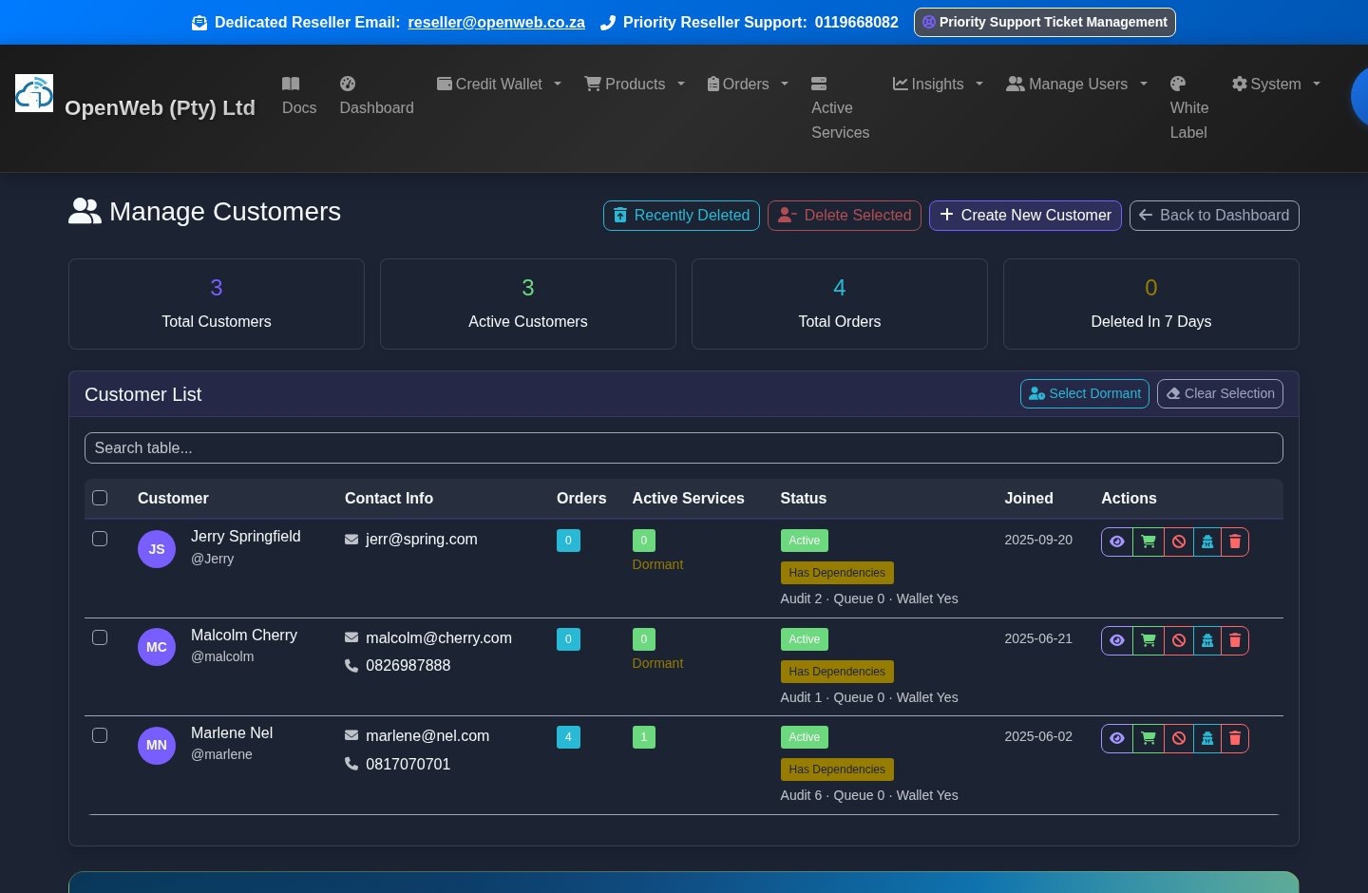Click reseller@openweb.co.za email link

(x=497, y=22)
